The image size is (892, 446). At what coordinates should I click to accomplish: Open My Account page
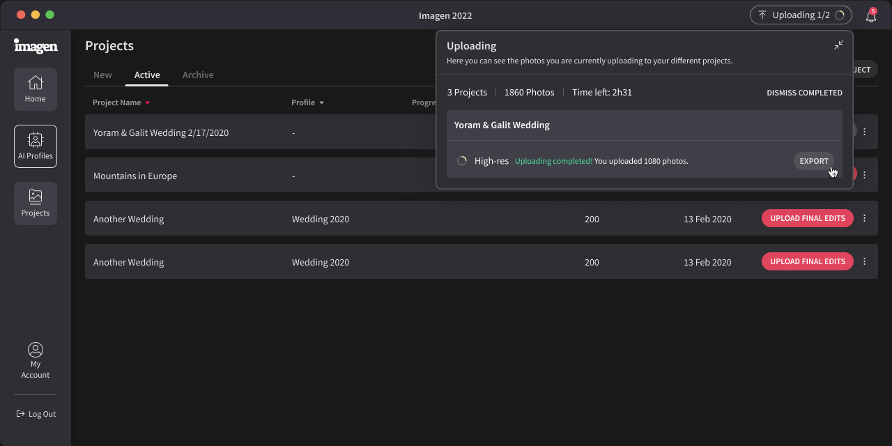pos(36,361)
